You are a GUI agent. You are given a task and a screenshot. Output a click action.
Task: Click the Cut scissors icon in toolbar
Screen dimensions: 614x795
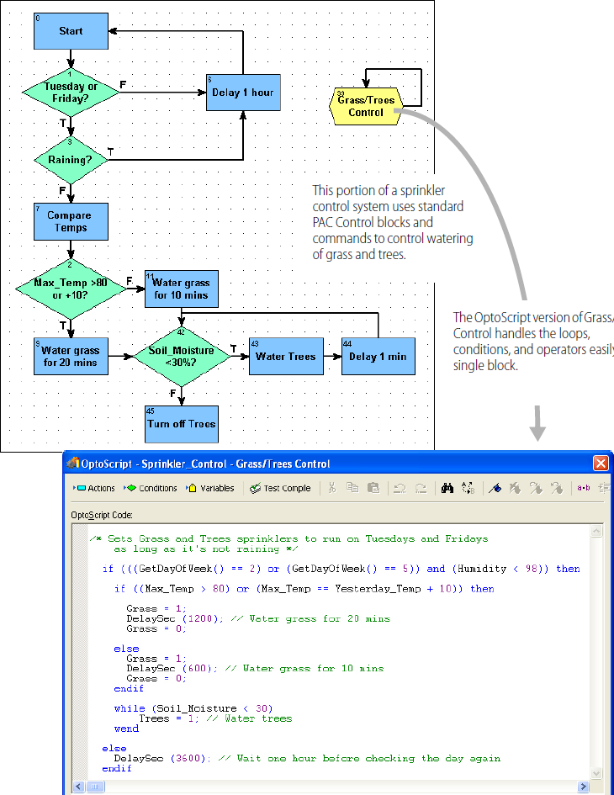[332, 488]
